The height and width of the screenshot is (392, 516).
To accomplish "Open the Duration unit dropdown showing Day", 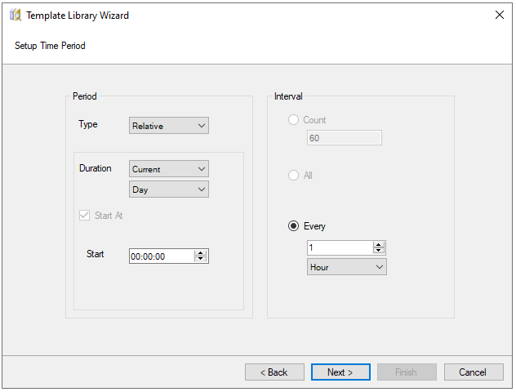I will coord(169,189).
